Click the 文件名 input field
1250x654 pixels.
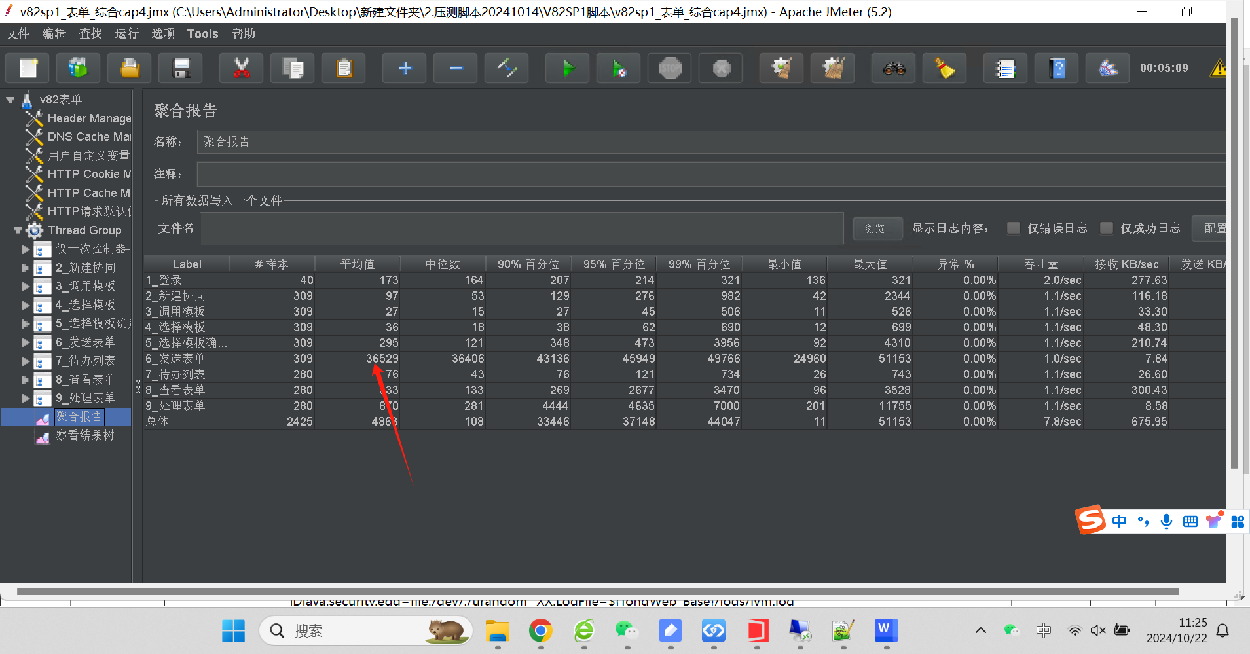point(521,228)
